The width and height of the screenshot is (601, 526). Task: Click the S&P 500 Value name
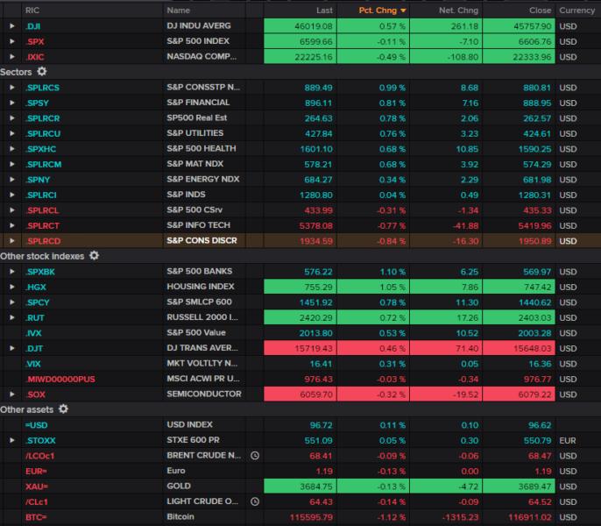pyautogui.click(x=196, y=332)
